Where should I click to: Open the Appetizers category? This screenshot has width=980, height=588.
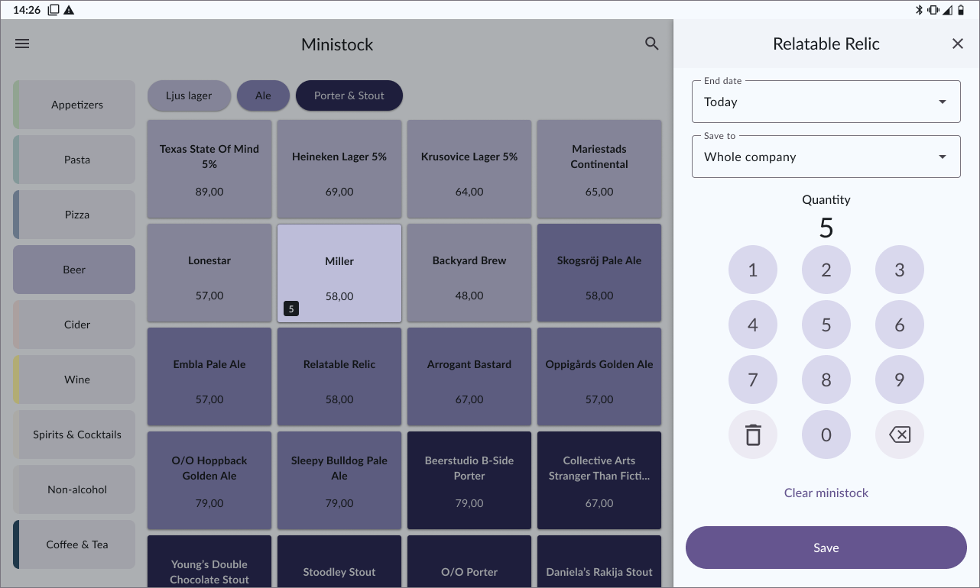point(74,105)
